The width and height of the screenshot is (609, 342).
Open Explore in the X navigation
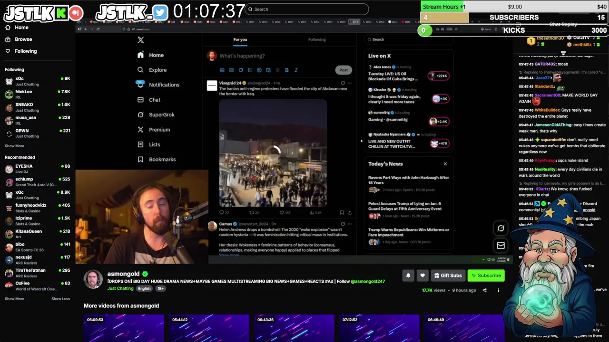[152, 70]
